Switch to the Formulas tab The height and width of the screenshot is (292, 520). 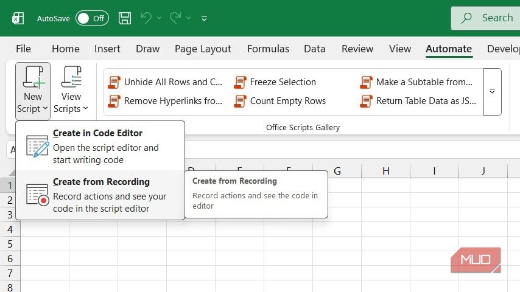pos(268,49)
